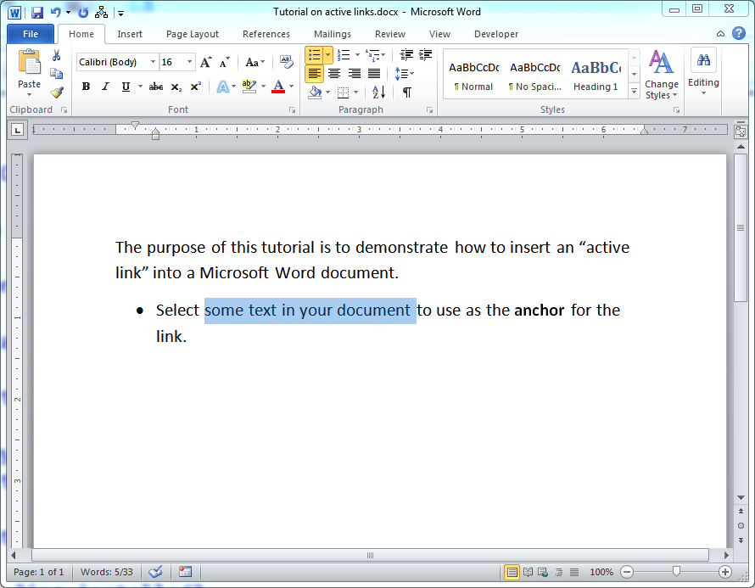Viewport: 755px width, 588px height.
Task: Open the font name dropdown
Action: (153, 62)
